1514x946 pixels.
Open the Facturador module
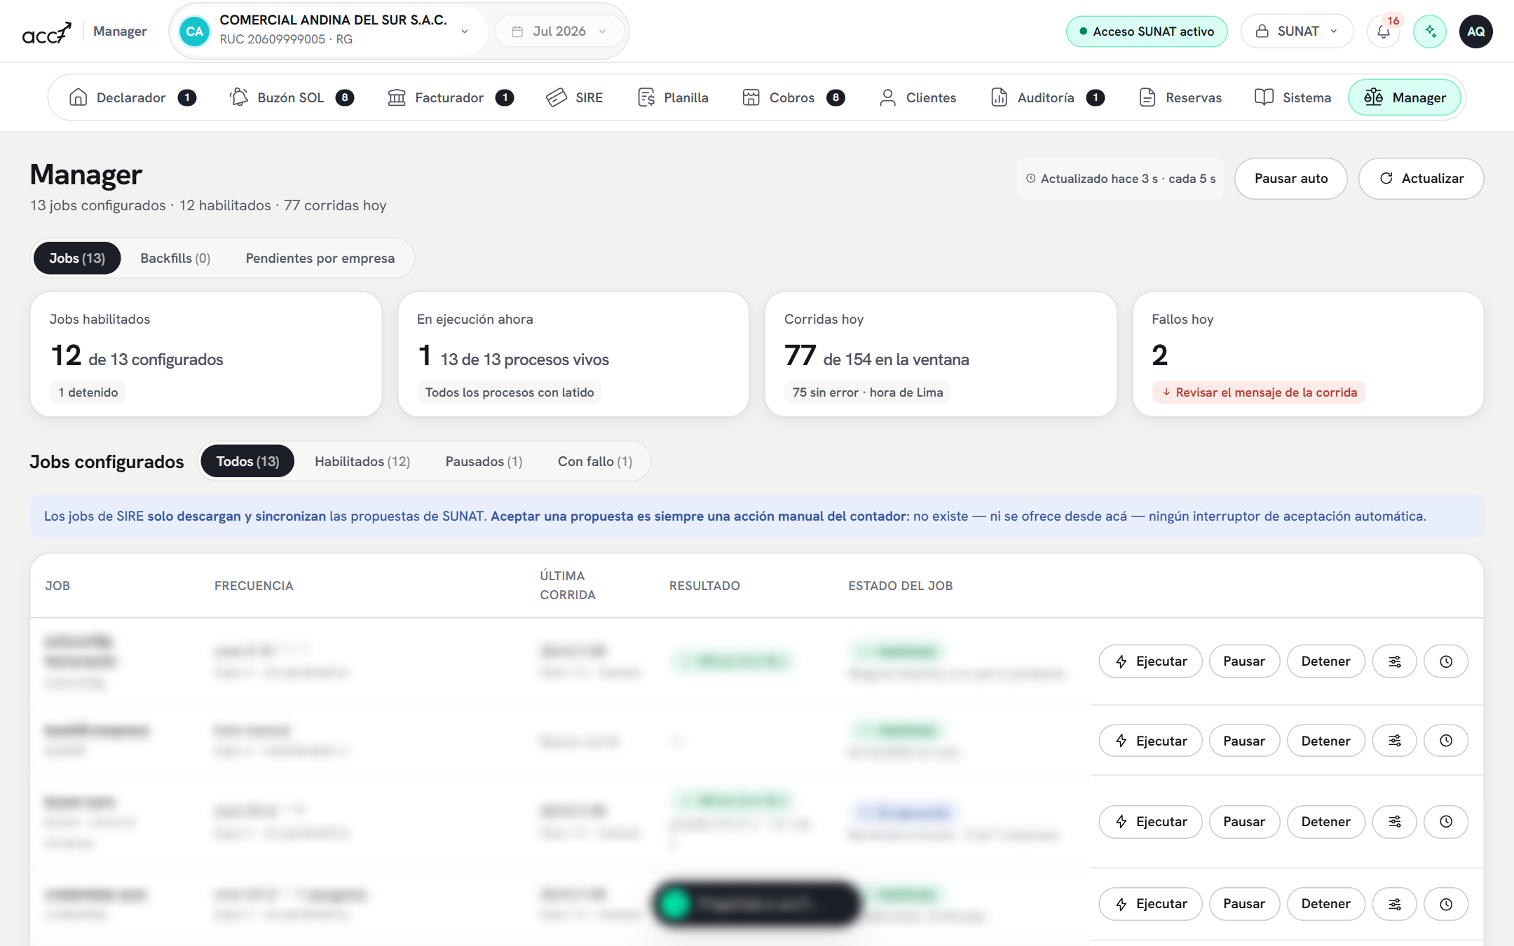point(451,97)
